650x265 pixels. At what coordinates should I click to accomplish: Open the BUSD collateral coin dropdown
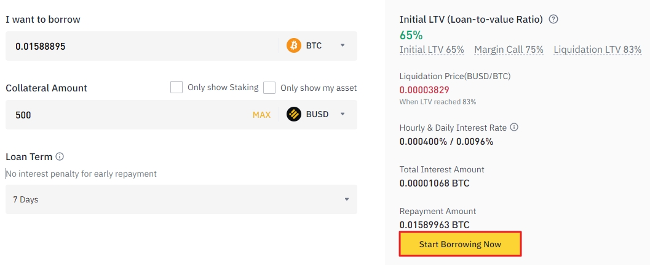pos(343,114)
